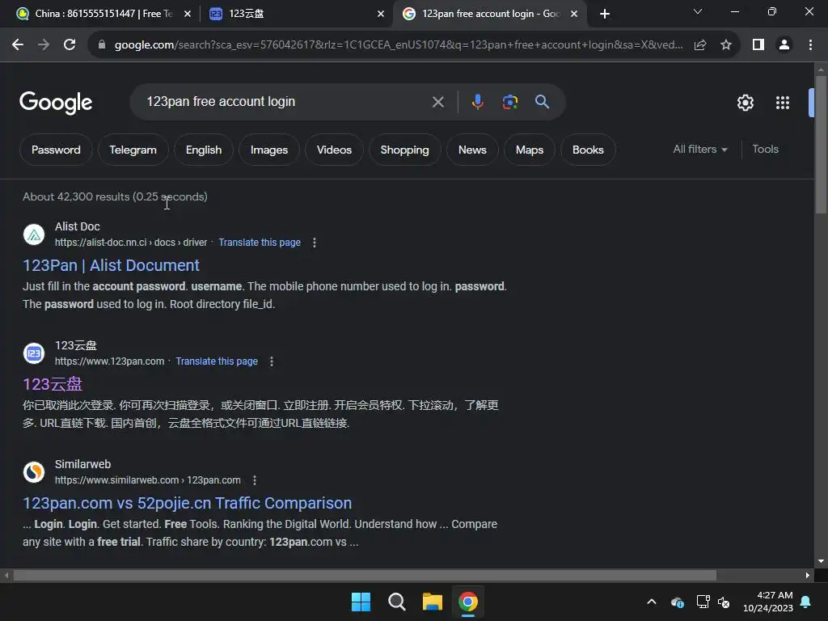Open the 123云盘 result title
Viewport: 828px width, 621px height.
53,384
